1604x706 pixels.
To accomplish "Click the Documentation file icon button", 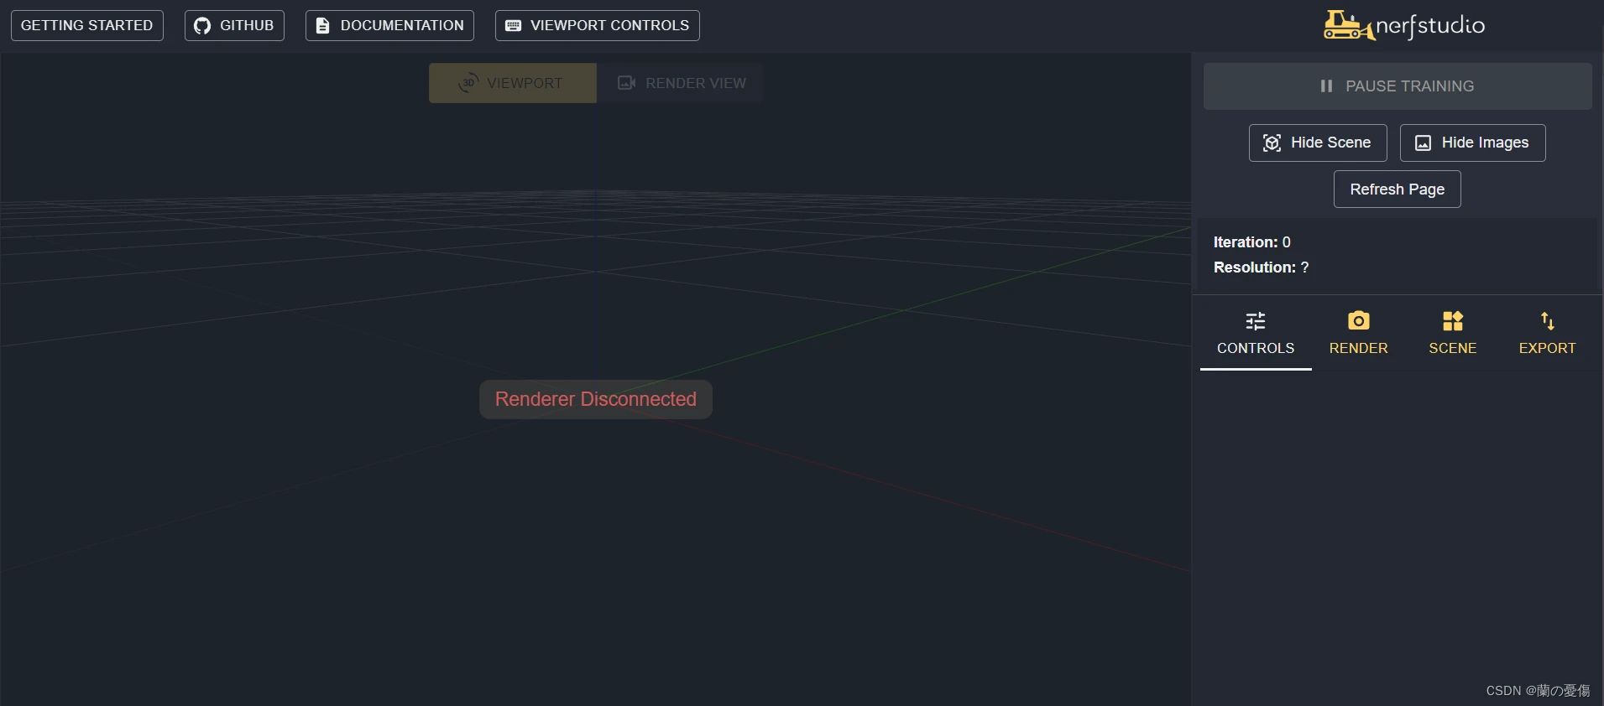I will click(x=389, y=25).
